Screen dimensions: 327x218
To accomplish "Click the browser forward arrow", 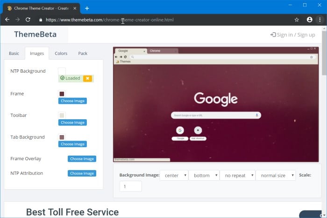I will pos(18,20).
